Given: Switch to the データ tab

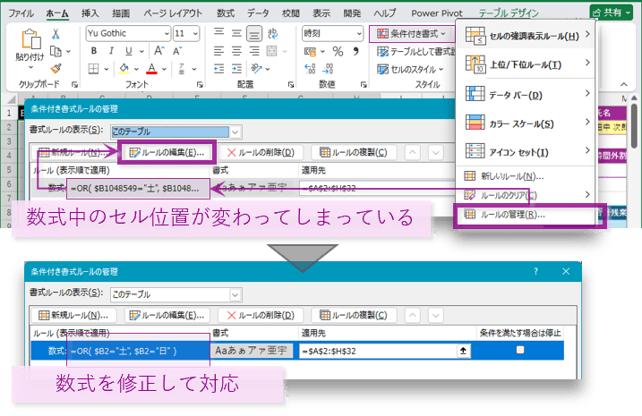Looking at the screenshot, I should click(259, 13).
